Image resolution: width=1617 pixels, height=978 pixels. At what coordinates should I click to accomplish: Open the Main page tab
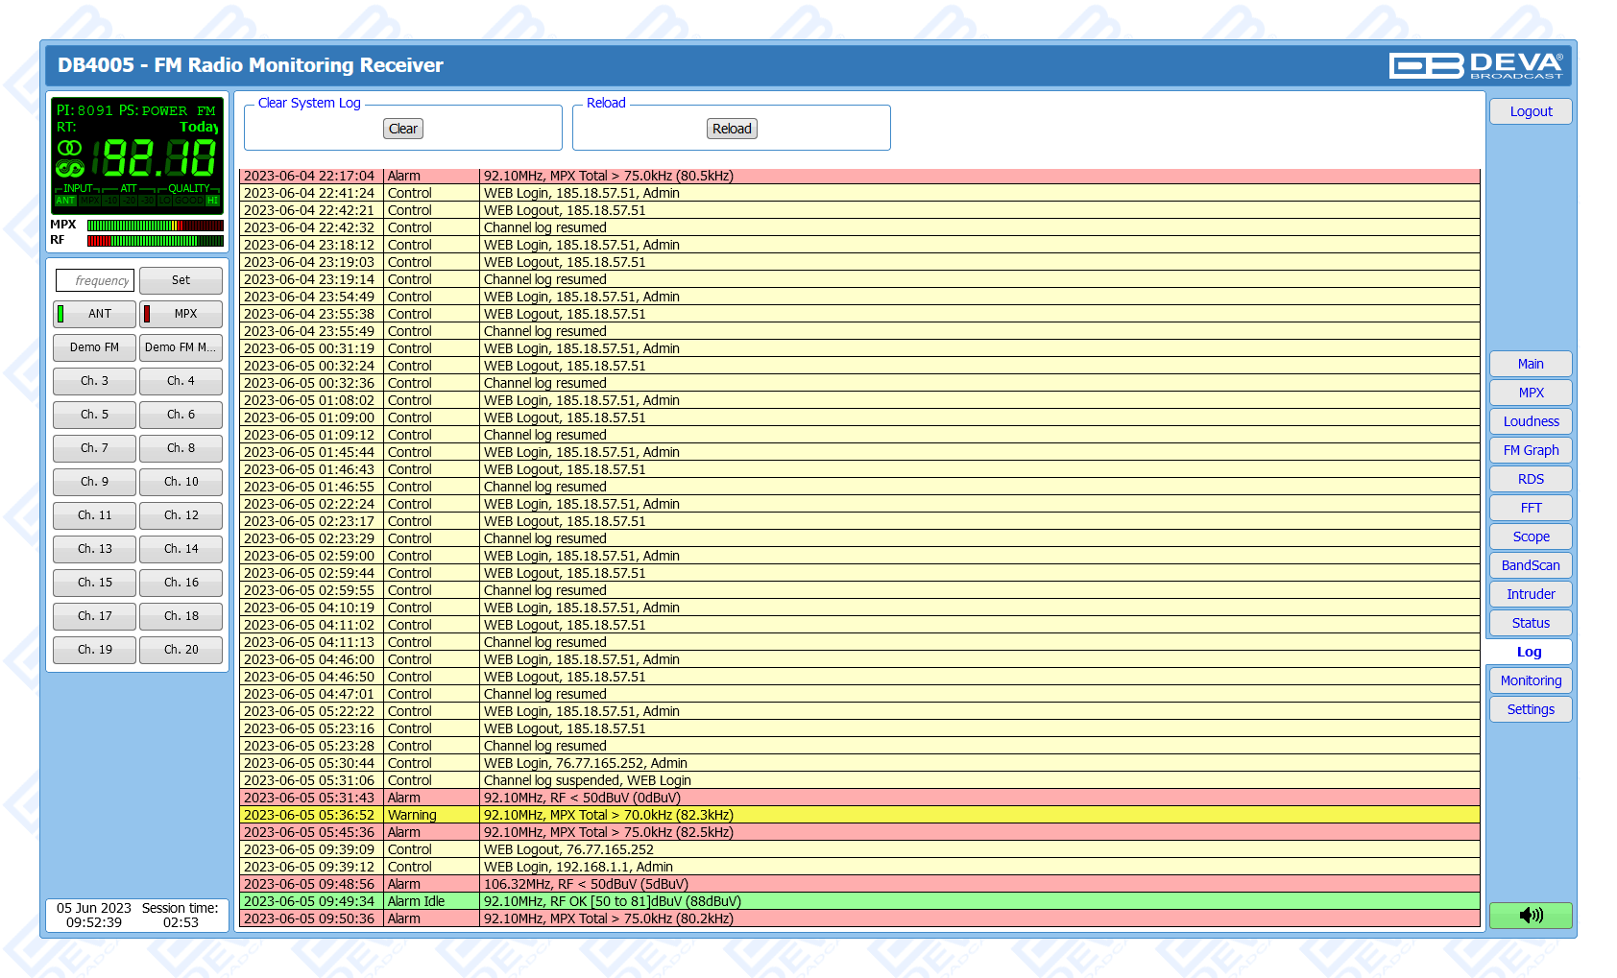(x=1531, y=364)
